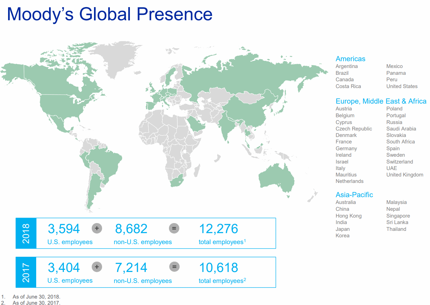Click Germany in the EMEA list
This screenshot has width=430, height=305.
pyautogui.click(x=346, y=149)
